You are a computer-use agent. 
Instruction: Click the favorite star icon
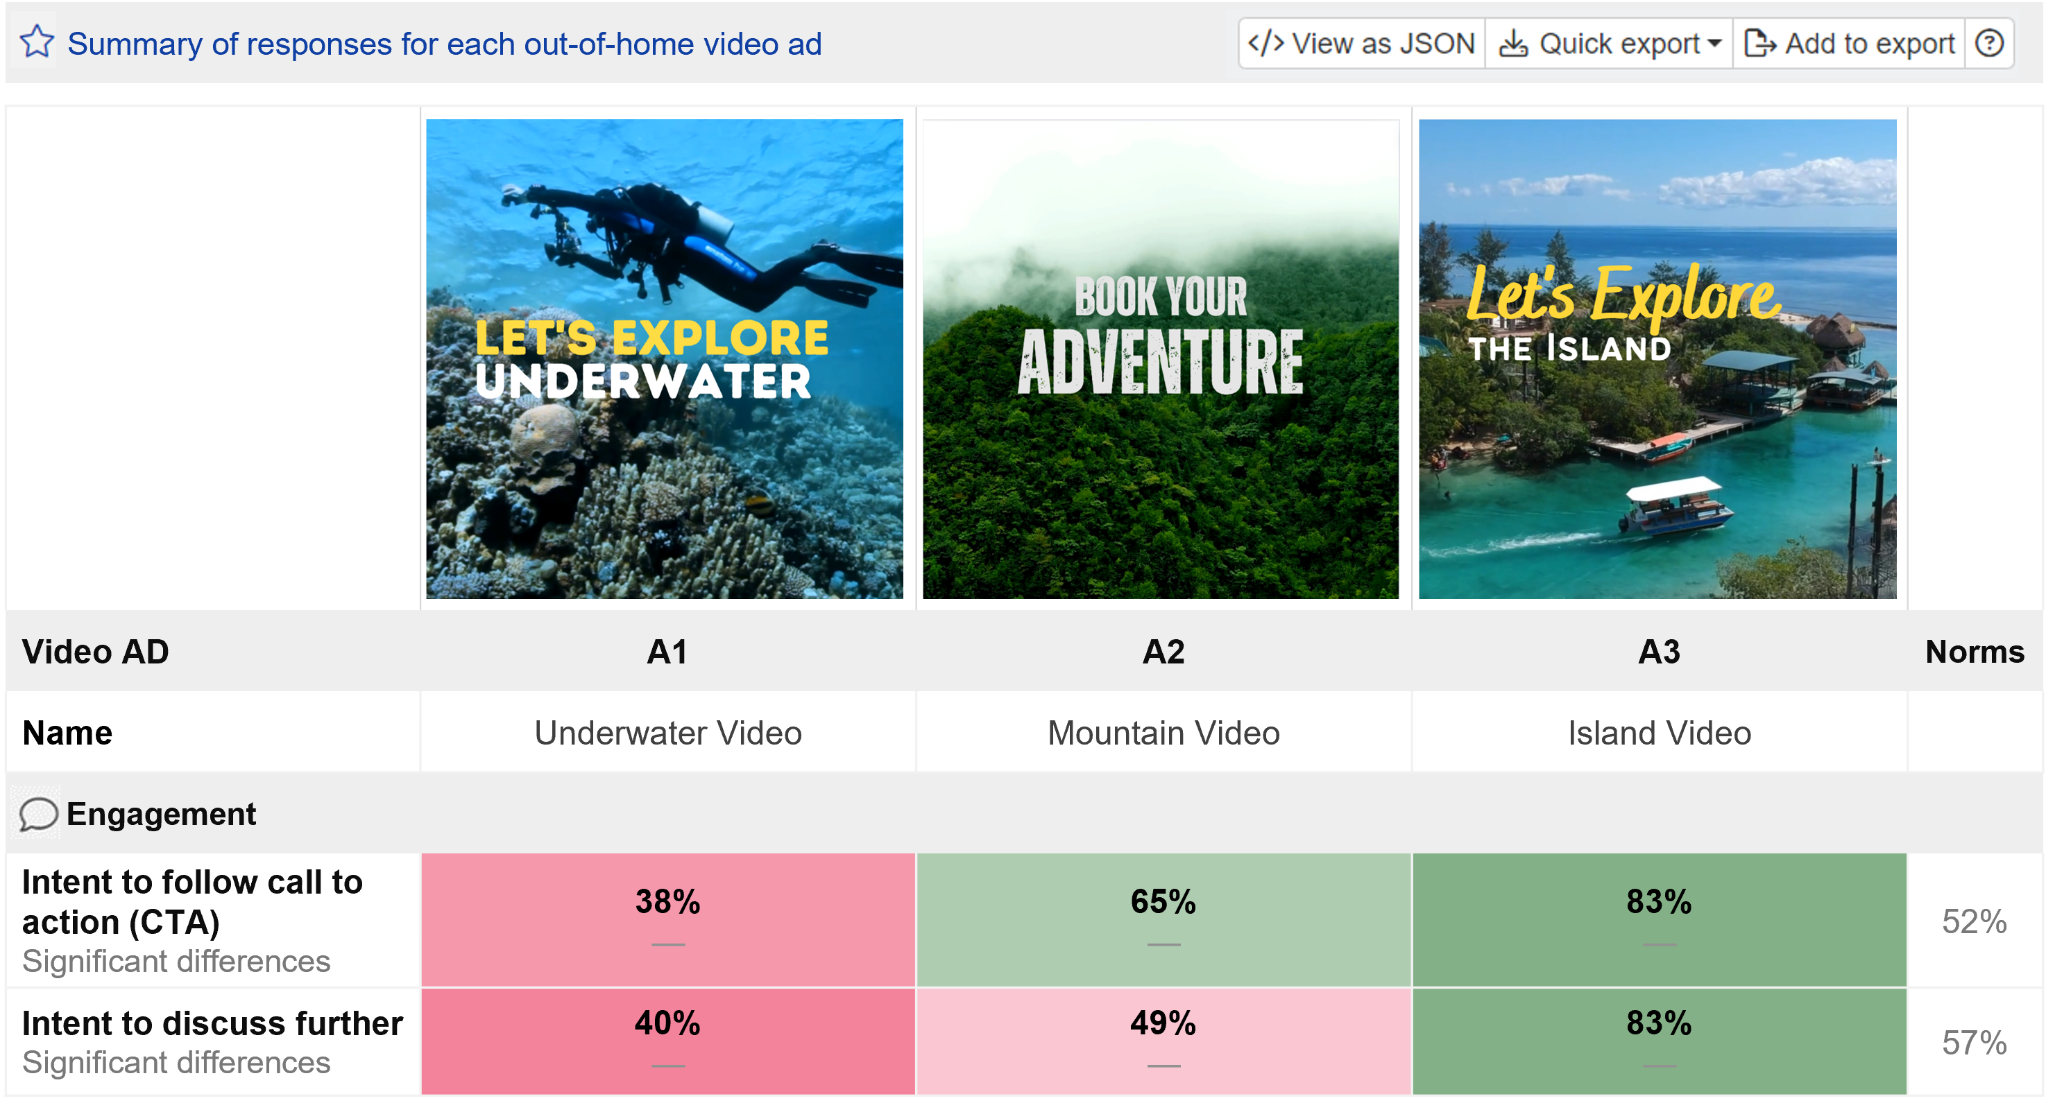point(37,43)
